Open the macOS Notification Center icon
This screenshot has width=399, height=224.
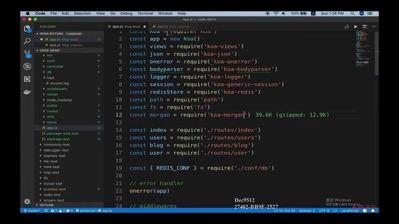click(x=370, y=14)
